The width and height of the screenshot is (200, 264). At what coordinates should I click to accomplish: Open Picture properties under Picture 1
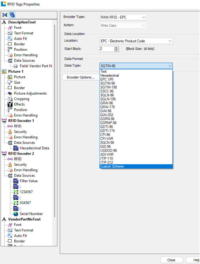20,77
